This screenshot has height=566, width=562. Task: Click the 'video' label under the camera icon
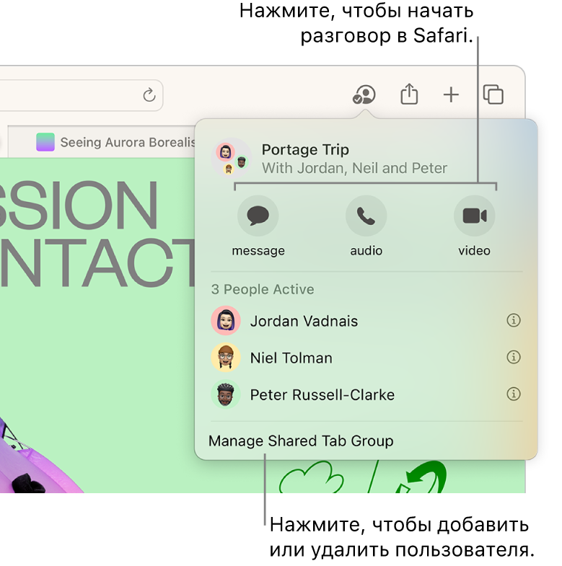click(474, 250)
